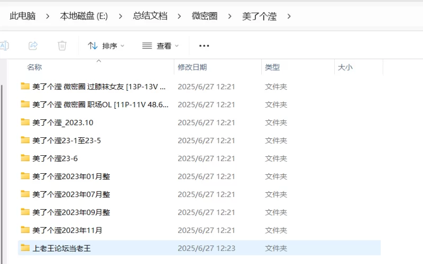Go to 此电脑 in breadcrumb
423x264 pixels.
tap(23, 16)
